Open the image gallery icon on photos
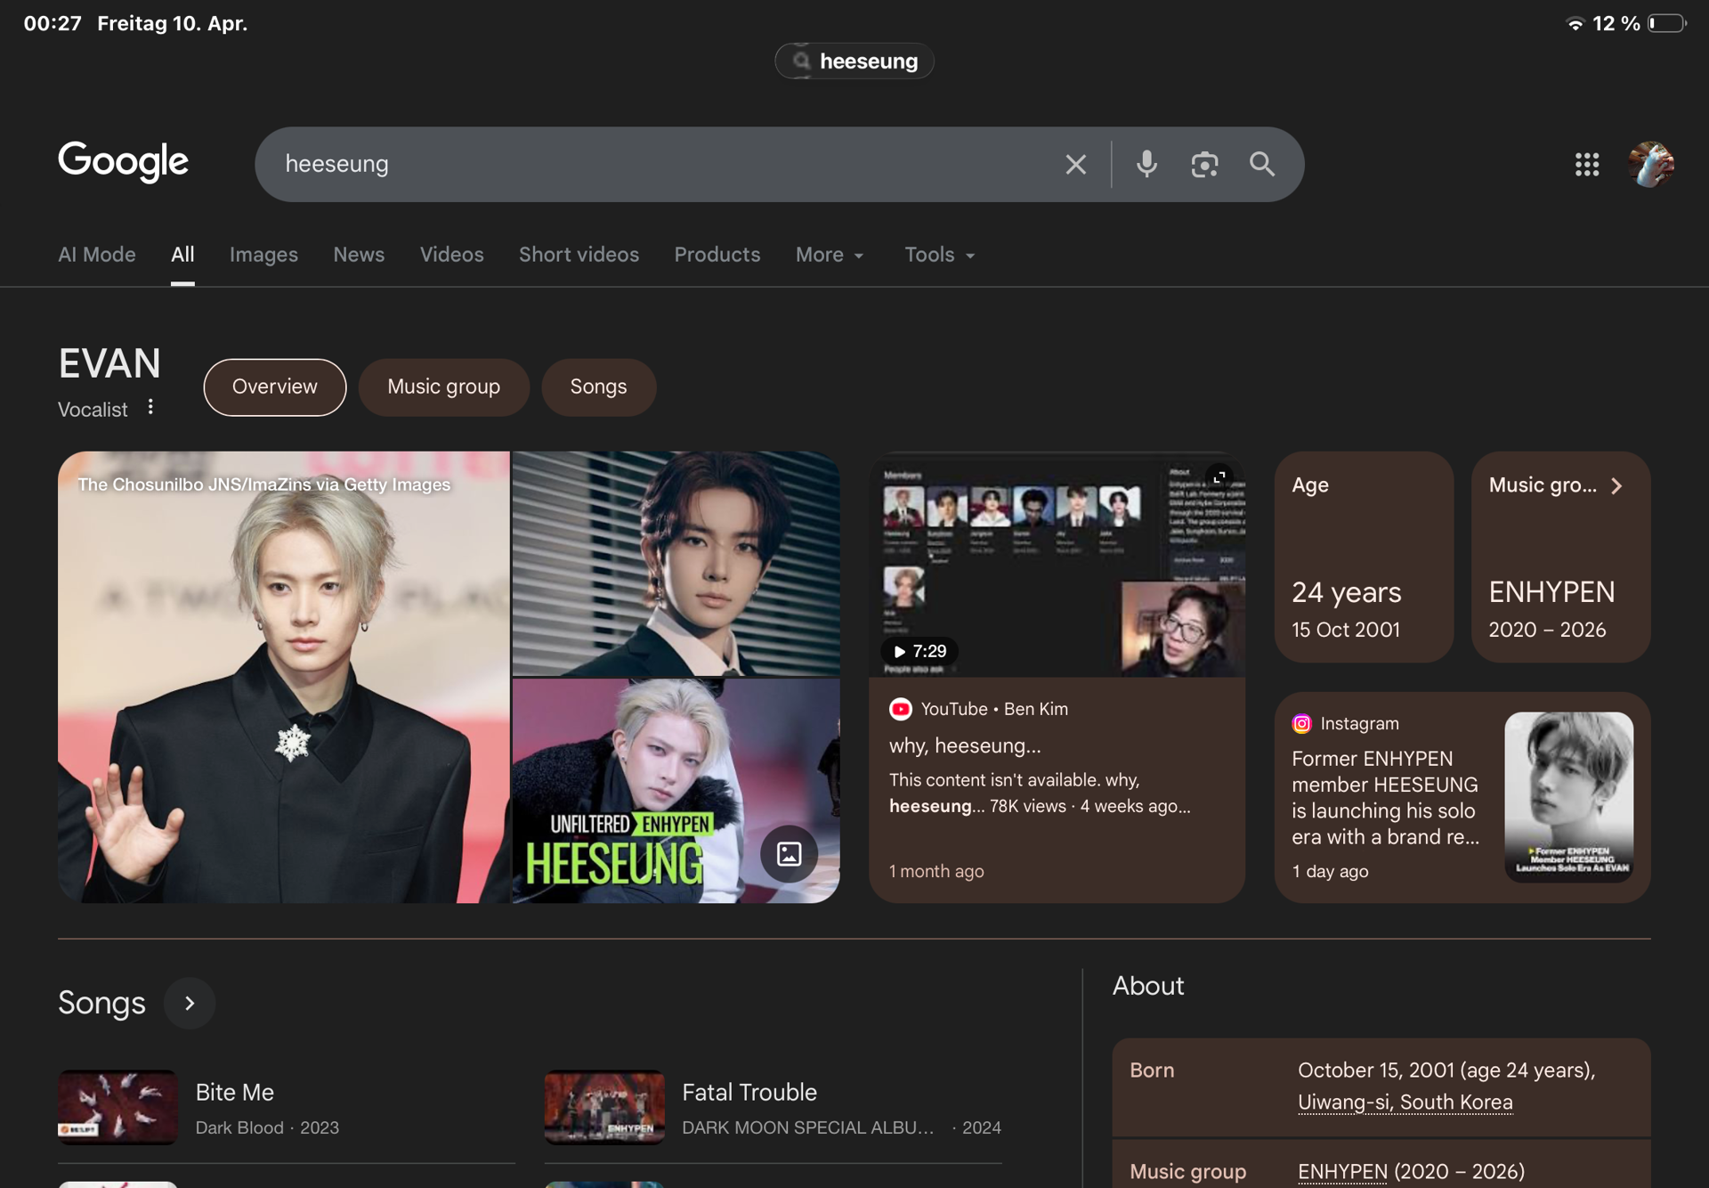This screenshot has height=1188, width=1709. pyautogui.click(x=789, y=854)
